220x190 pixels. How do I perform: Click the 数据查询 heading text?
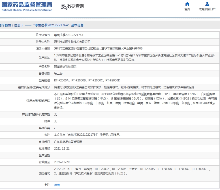(75, 6)
